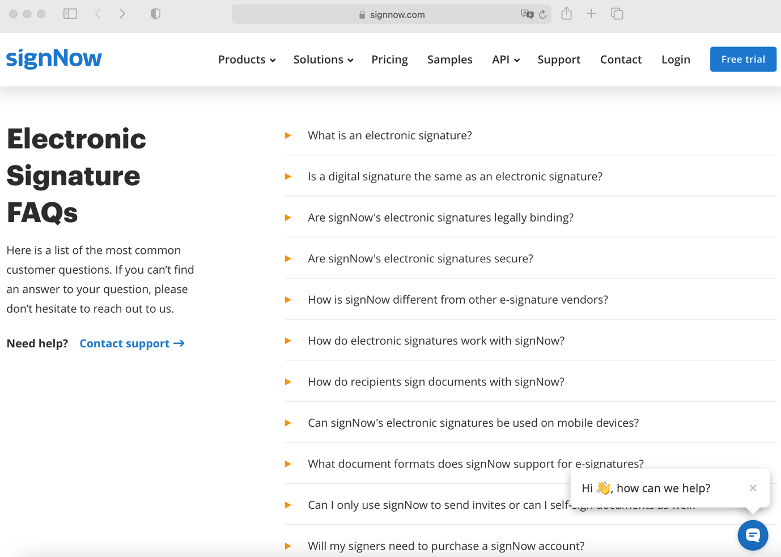Click the signNow logo
Viewport: 781px width, 557px height.
(54, 58)
